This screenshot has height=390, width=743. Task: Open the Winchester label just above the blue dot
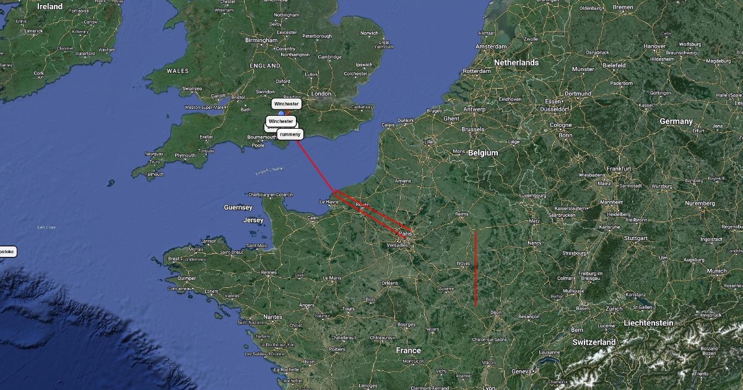click(x=287, y=104)
